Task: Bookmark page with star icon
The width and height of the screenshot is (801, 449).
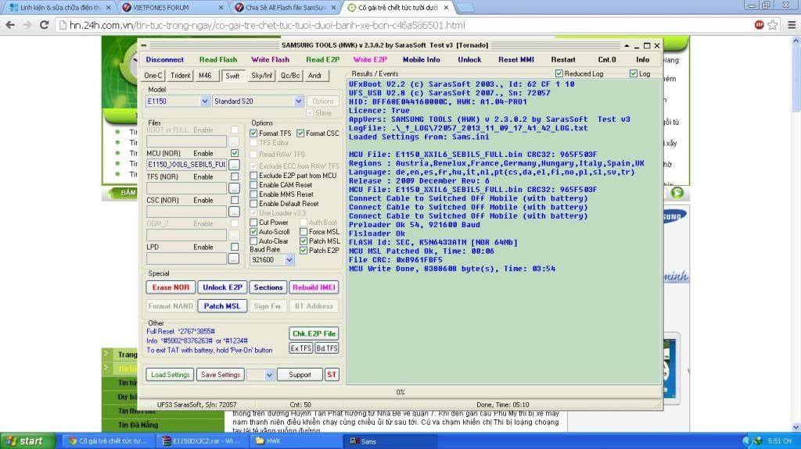Action: pos(772,25)
